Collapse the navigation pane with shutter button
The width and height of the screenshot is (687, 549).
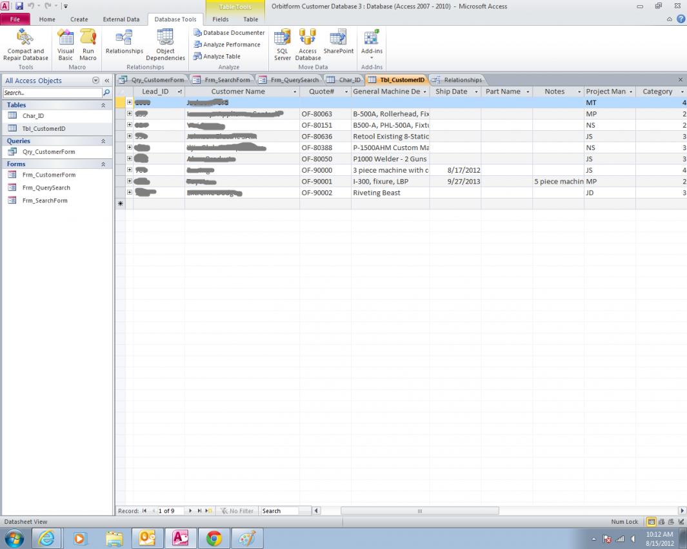(x=107, y=81)
